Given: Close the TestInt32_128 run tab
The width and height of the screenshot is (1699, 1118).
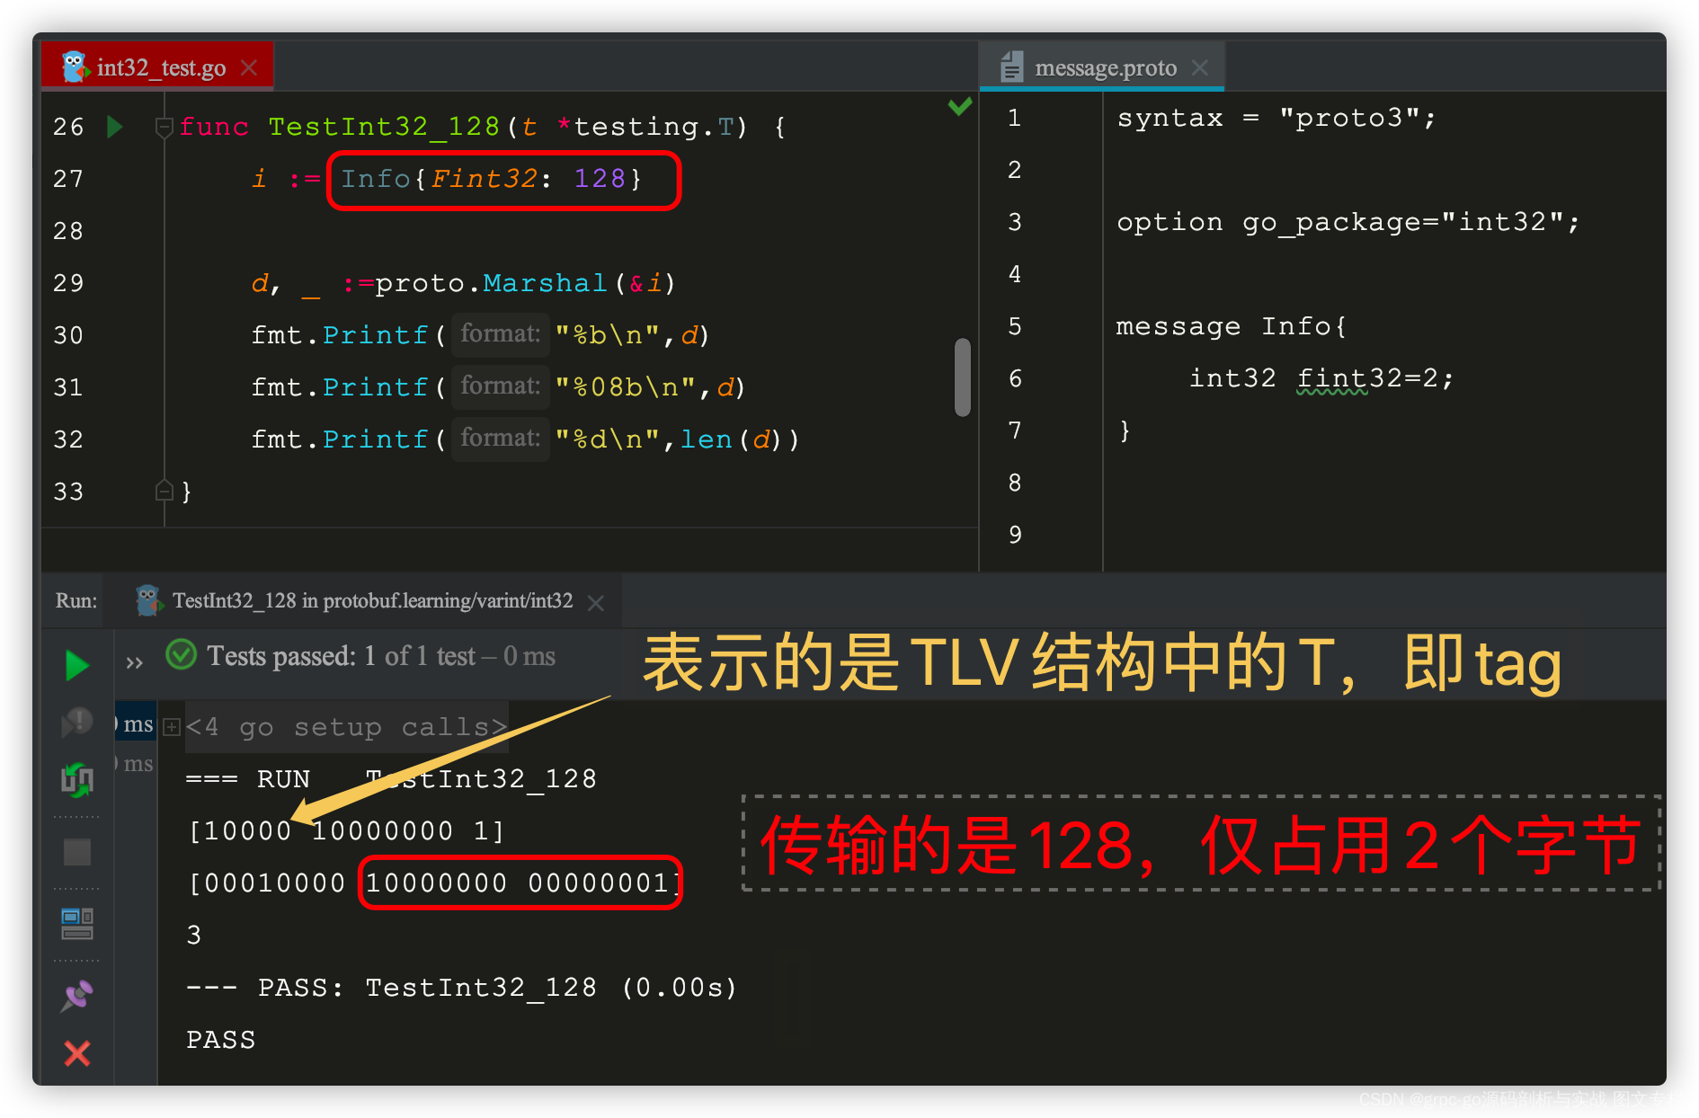Looking at the screenshot, I should tap(595, 603).
